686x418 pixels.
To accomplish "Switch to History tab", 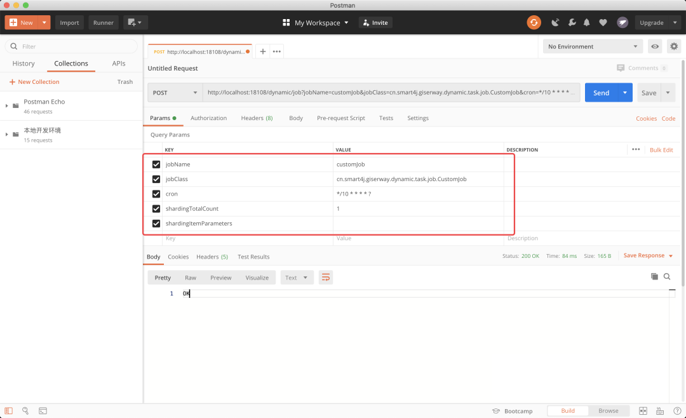I will click(x=24, y=64).
